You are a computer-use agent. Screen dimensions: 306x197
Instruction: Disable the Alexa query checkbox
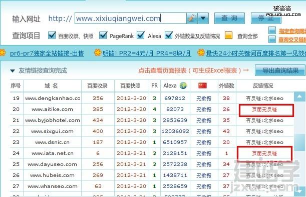click(x=141, y=35)
